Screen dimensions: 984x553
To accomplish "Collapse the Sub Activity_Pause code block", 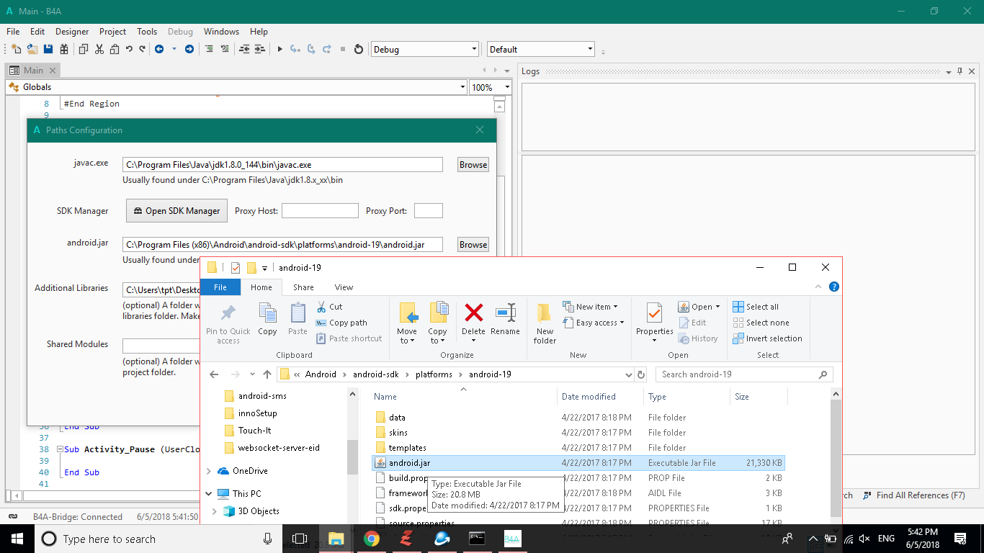I will pos(61,449).
